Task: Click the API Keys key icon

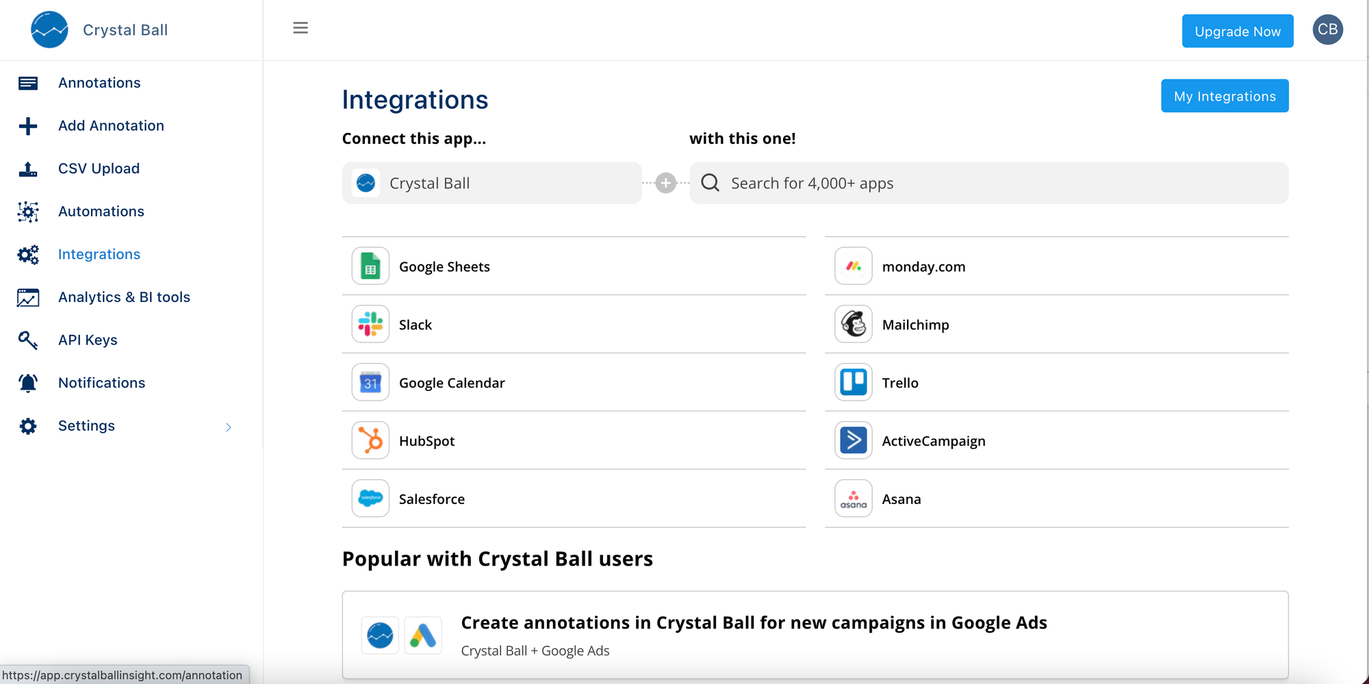Action: [28, 340]
